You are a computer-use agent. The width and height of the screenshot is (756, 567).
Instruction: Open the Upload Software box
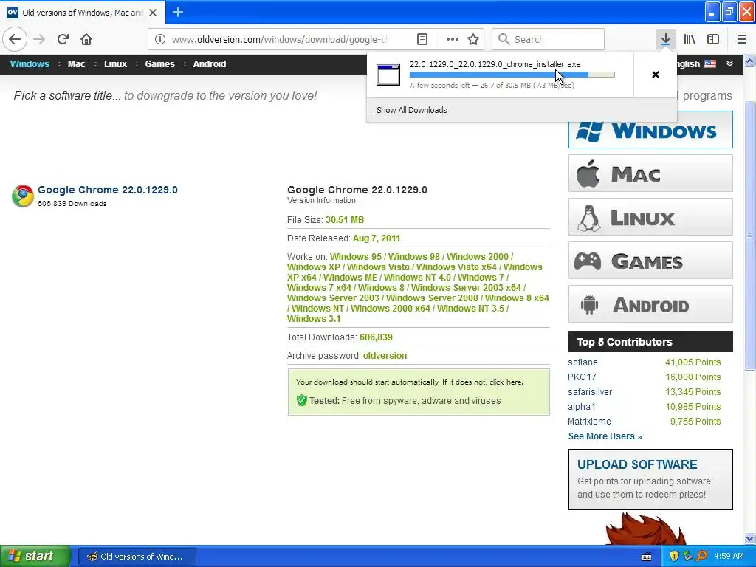[650, 479]
